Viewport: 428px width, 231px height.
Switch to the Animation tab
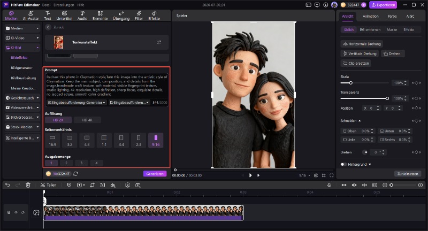tap(370, 17)
